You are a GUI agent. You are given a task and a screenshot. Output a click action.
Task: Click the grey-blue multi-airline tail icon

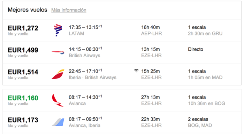point(58,122)
